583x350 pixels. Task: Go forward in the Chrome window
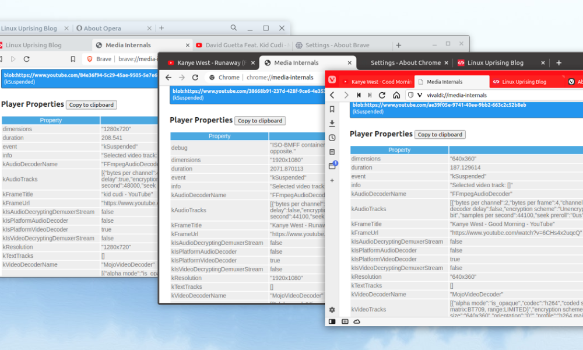click(x=181, y=78)
